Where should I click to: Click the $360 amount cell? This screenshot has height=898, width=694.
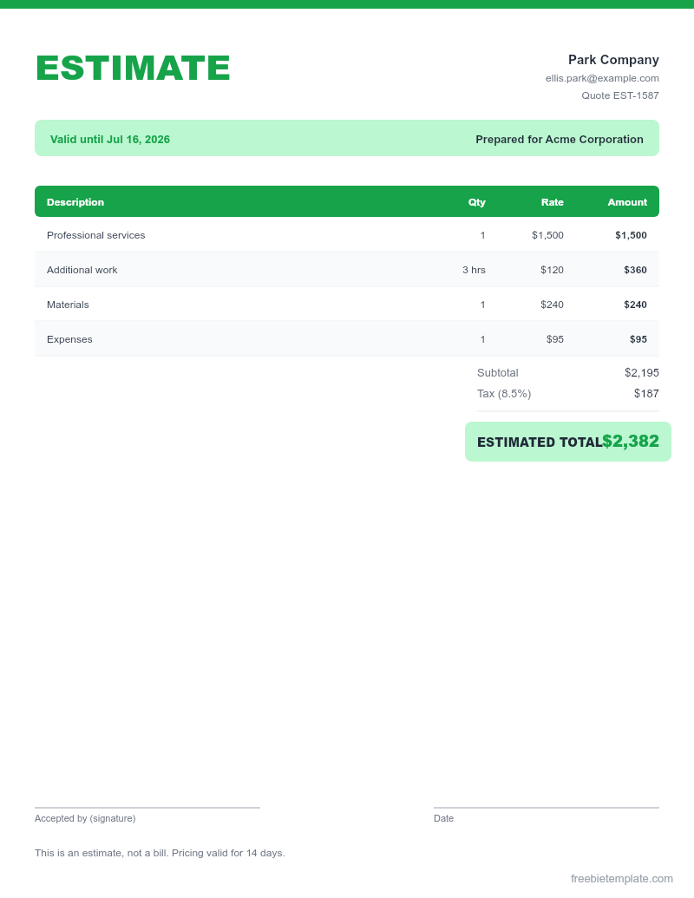coord(635,271)
